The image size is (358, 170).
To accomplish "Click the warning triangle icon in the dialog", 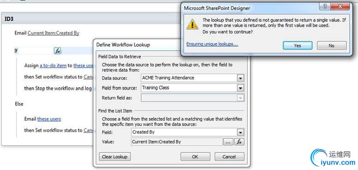I will pyautogui.click(x=192, y=24).
